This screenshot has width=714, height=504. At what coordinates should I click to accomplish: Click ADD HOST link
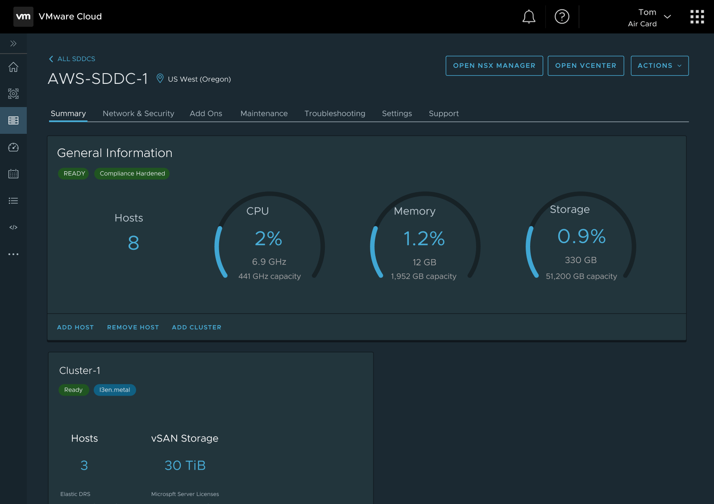pyautogui.click(x=75, y=327)
